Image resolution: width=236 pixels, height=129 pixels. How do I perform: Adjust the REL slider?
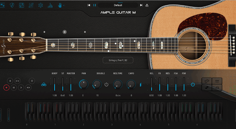click(152, 84)
